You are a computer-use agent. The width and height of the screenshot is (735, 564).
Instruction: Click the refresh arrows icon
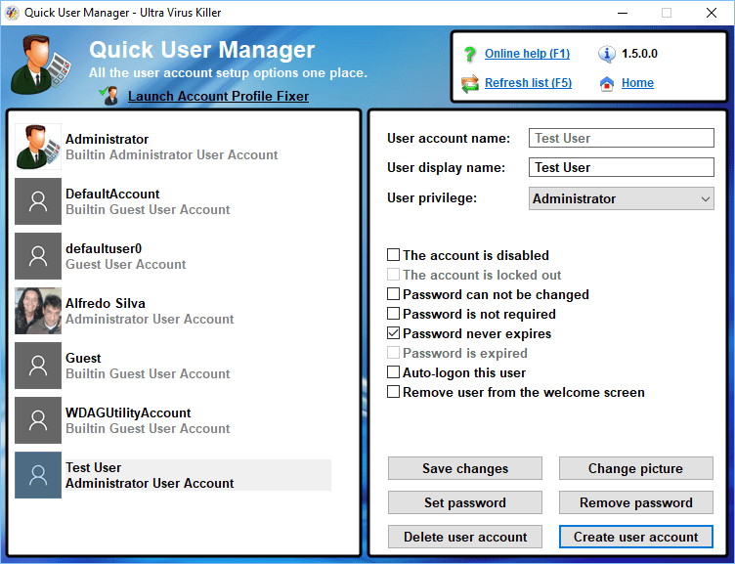pos(470,83)
